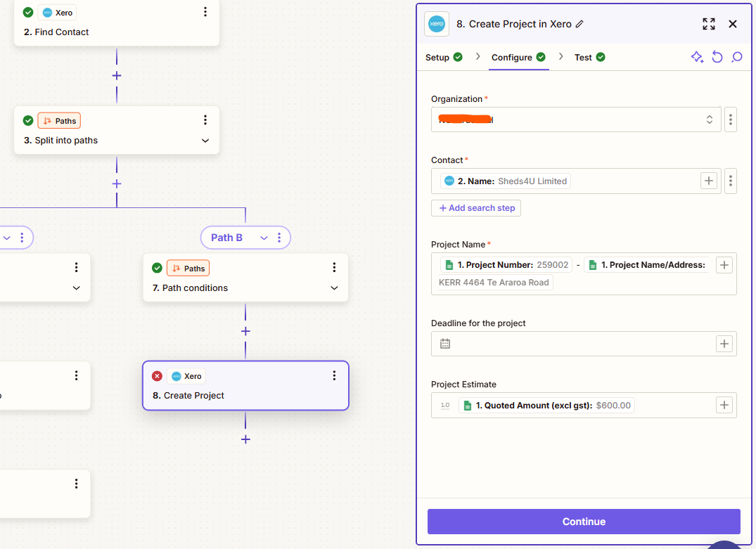Close the Create Project in Xero panel
Viewport: 756px width, 549px height.
(x=733, y=24)
